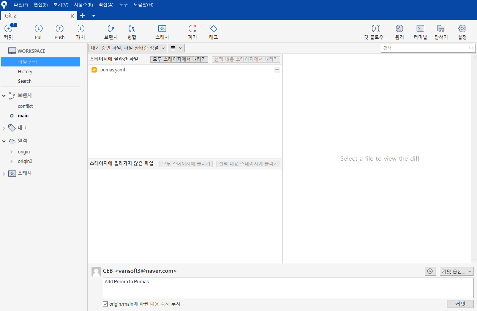Expand the Tags (태그) section

[x=4, y=128]
